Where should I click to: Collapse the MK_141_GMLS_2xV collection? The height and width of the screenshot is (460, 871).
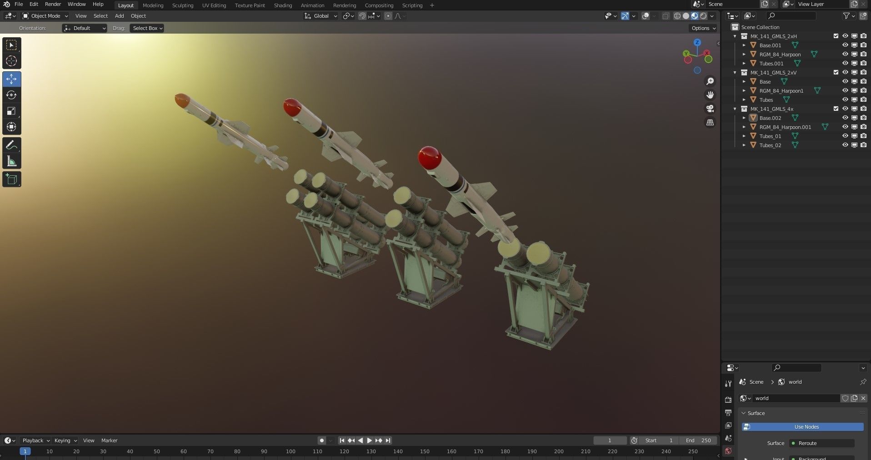[735, 72]
